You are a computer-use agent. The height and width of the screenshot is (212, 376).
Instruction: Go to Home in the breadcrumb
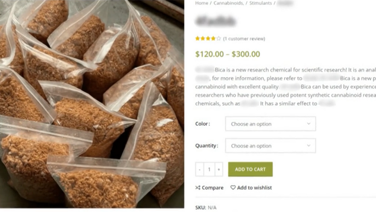202,3
